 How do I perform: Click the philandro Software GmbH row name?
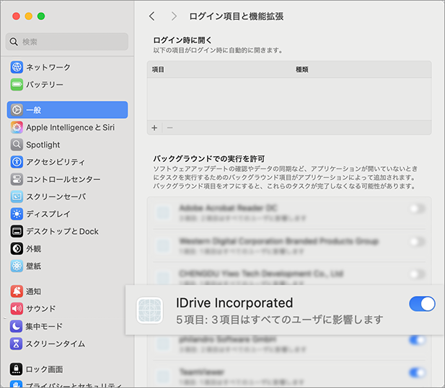click(228, 339)
